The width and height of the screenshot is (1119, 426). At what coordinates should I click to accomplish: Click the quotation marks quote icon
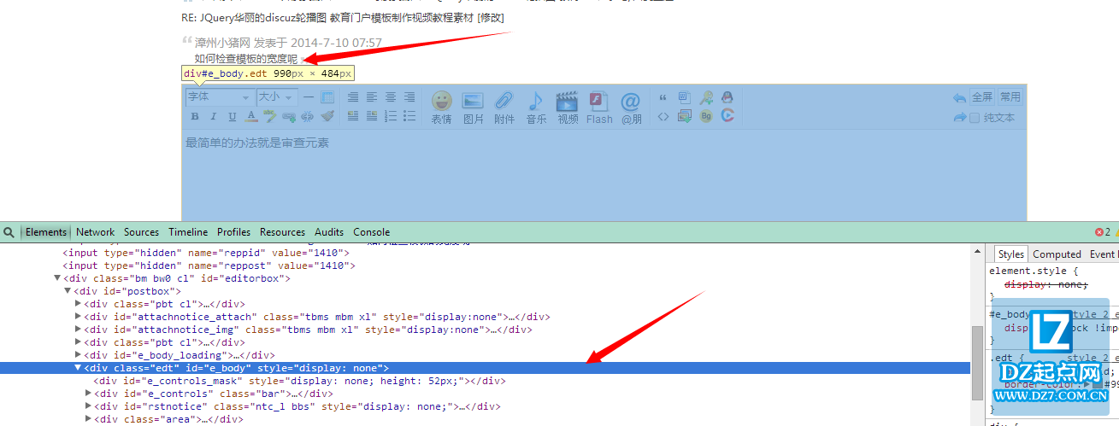(x=663, y=97)
